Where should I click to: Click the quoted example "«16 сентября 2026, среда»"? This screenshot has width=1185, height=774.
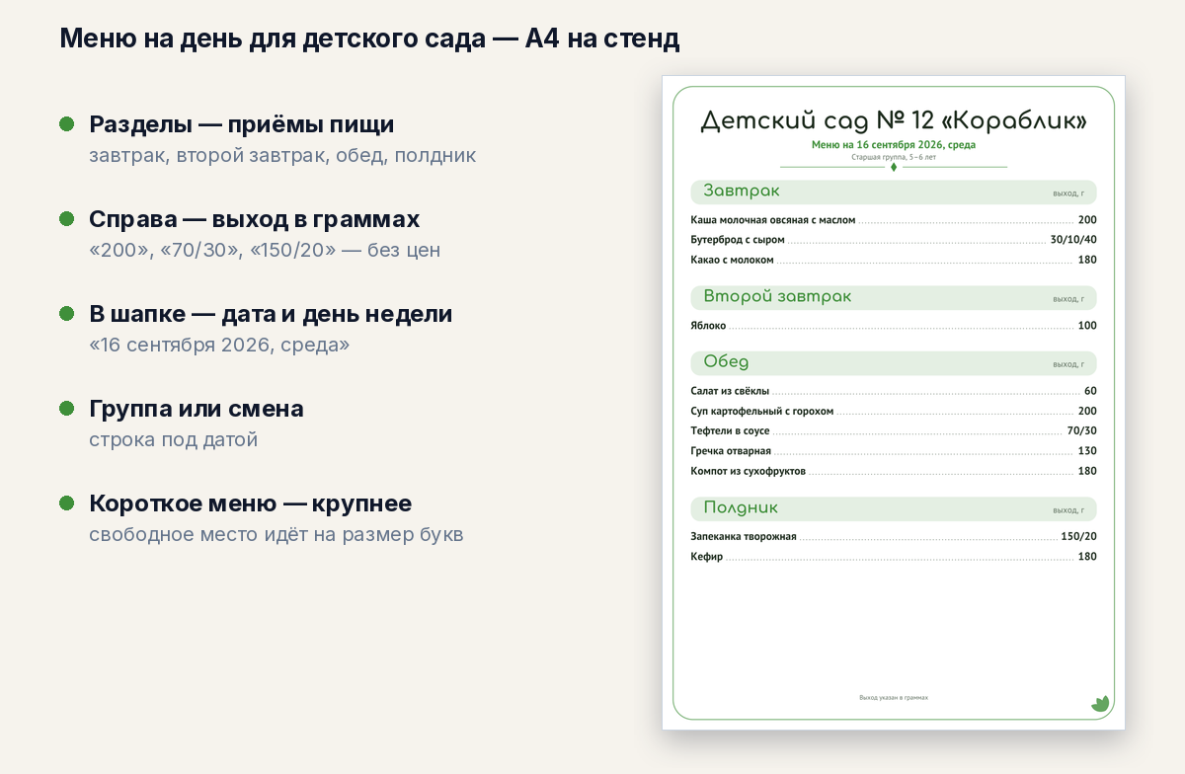click(x=219, y=345)
